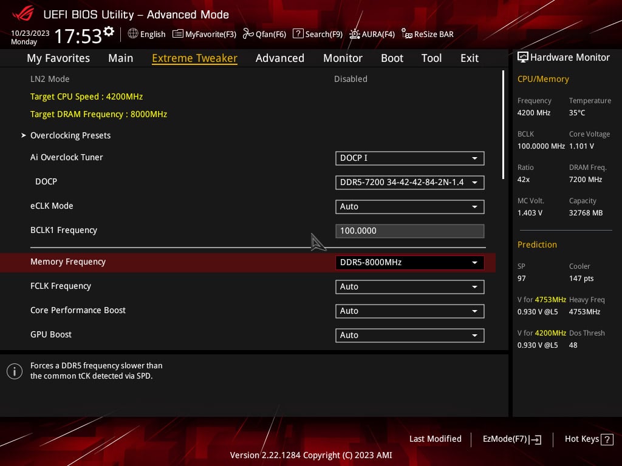Click the BCLK1 Frequency input field
622x466 pixels.
pos(409,231)
